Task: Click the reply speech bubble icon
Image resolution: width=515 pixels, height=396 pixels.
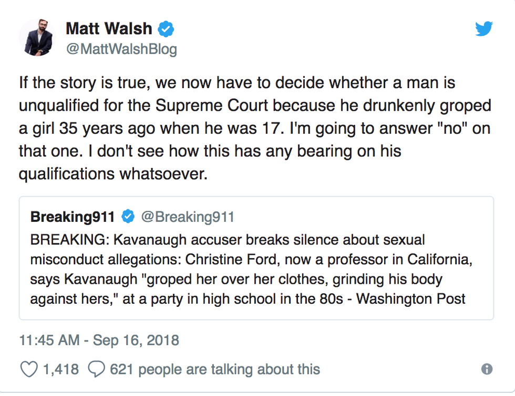Action: point(96,369)
